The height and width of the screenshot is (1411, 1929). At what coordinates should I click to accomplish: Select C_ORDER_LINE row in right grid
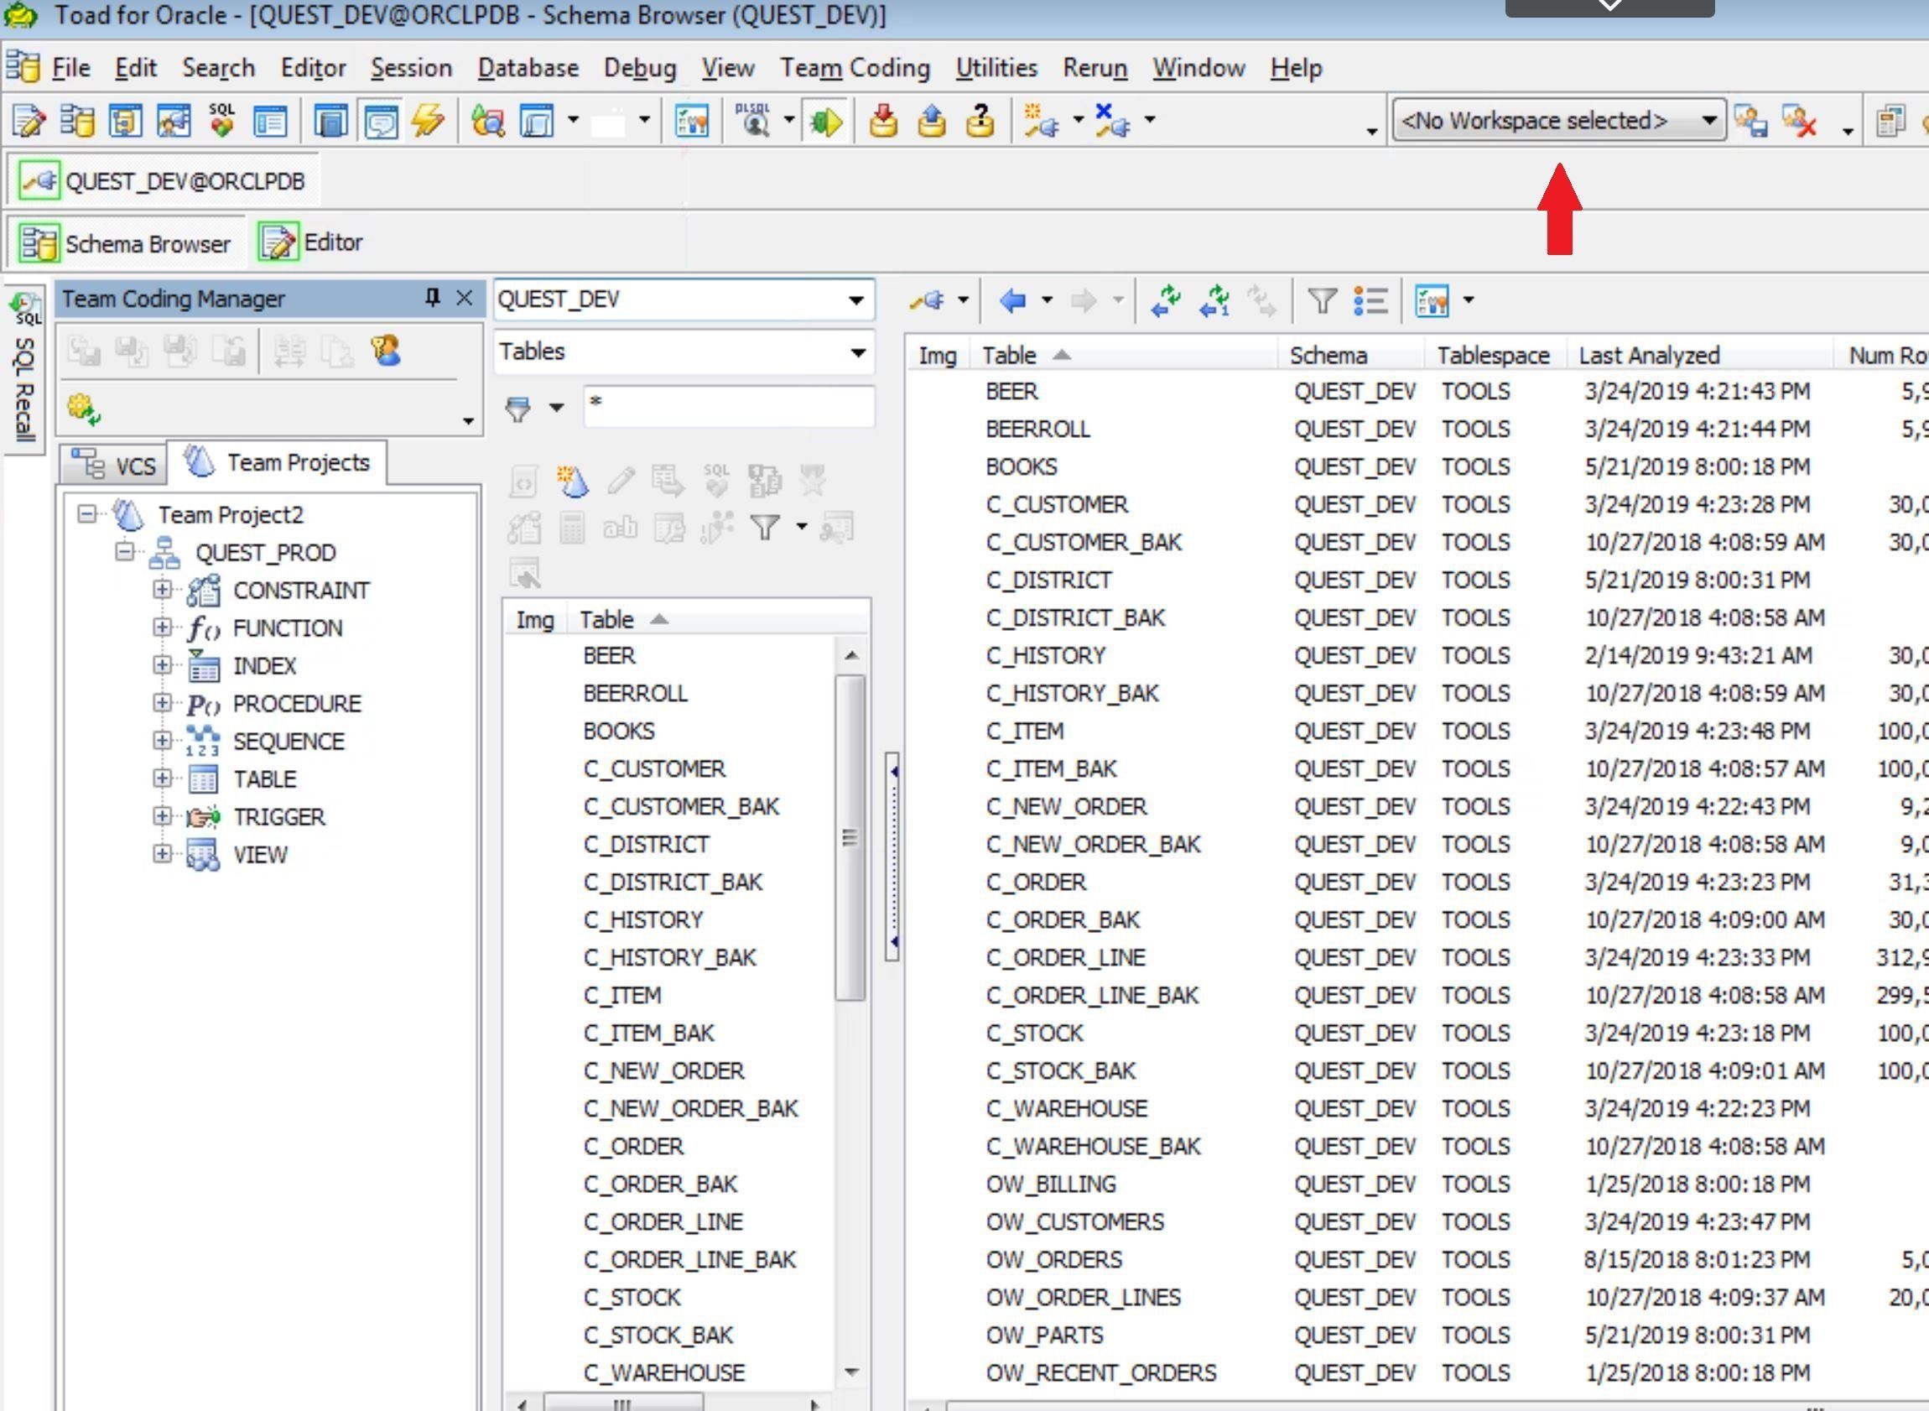(1065, 957)
